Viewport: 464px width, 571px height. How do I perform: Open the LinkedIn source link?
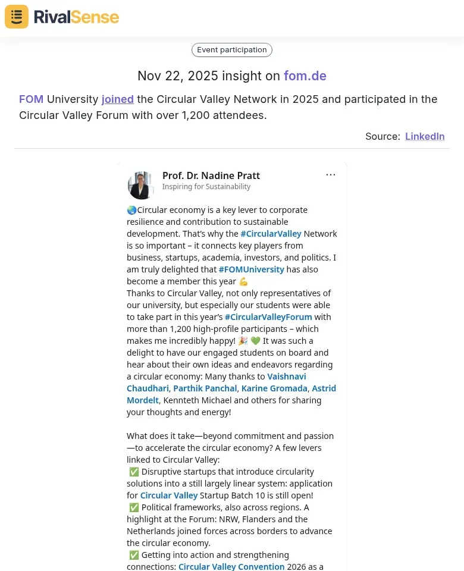point(425,136)
